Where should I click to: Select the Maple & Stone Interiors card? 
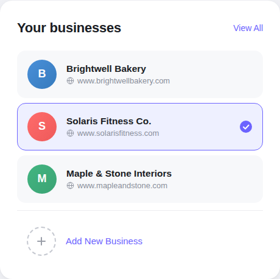click(x=140, y=179)
